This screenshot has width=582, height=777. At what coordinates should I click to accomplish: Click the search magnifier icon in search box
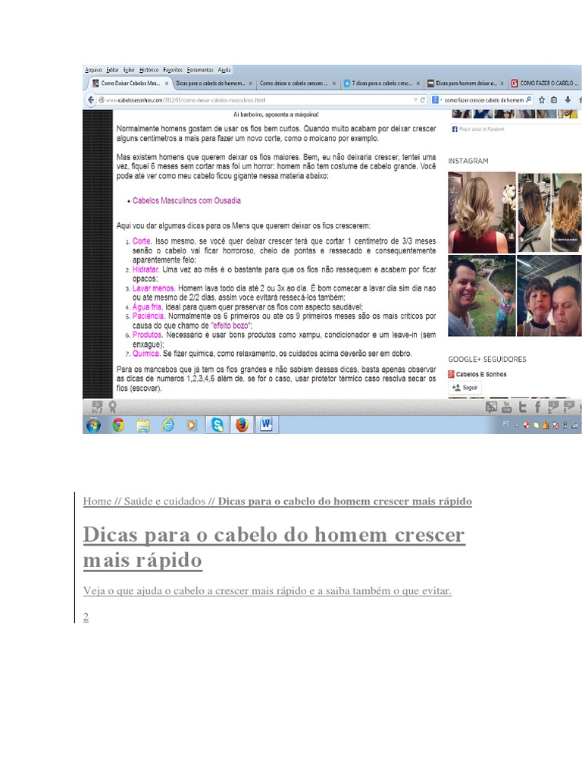click(x=528, y=99)
